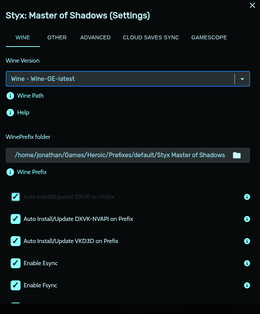The height and width of the screenshot is (314, 260).
Task: Open the Wine Version combo box
Action: [128, 79]
